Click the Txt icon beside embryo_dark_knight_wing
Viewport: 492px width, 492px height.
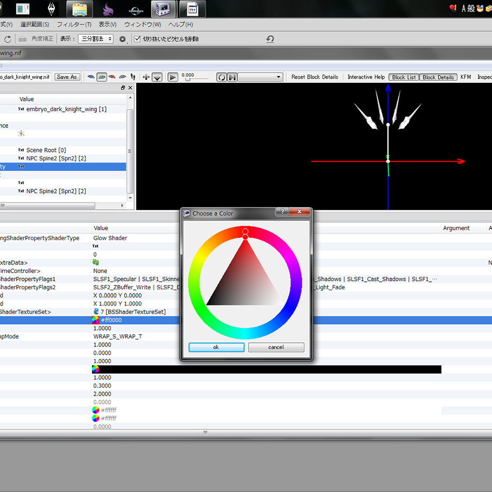coord(21,109)
